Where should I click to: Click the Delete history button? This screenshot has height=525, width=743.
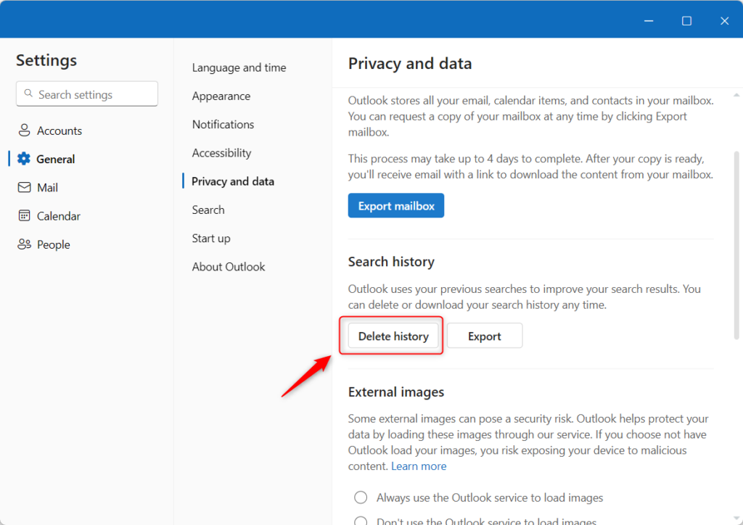[x=393, y=336]
